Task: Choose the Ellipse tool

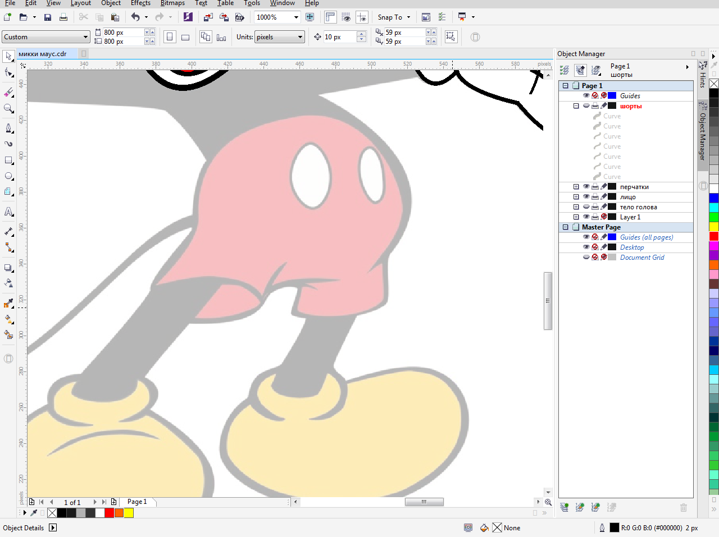Action: (x=8, y=176)
